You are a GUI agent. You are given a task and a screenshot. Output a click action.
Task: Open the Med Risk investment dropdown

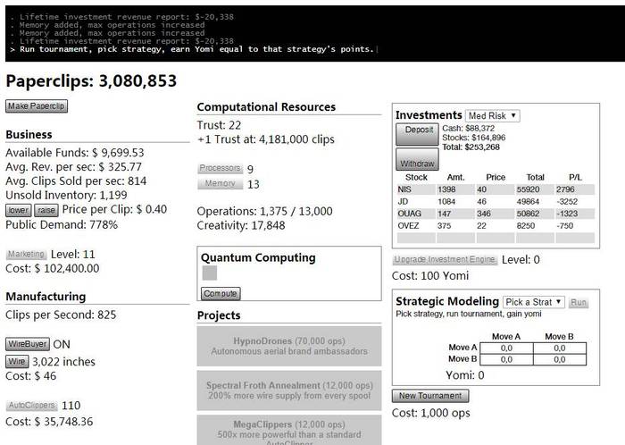click(x=492, y=115)
